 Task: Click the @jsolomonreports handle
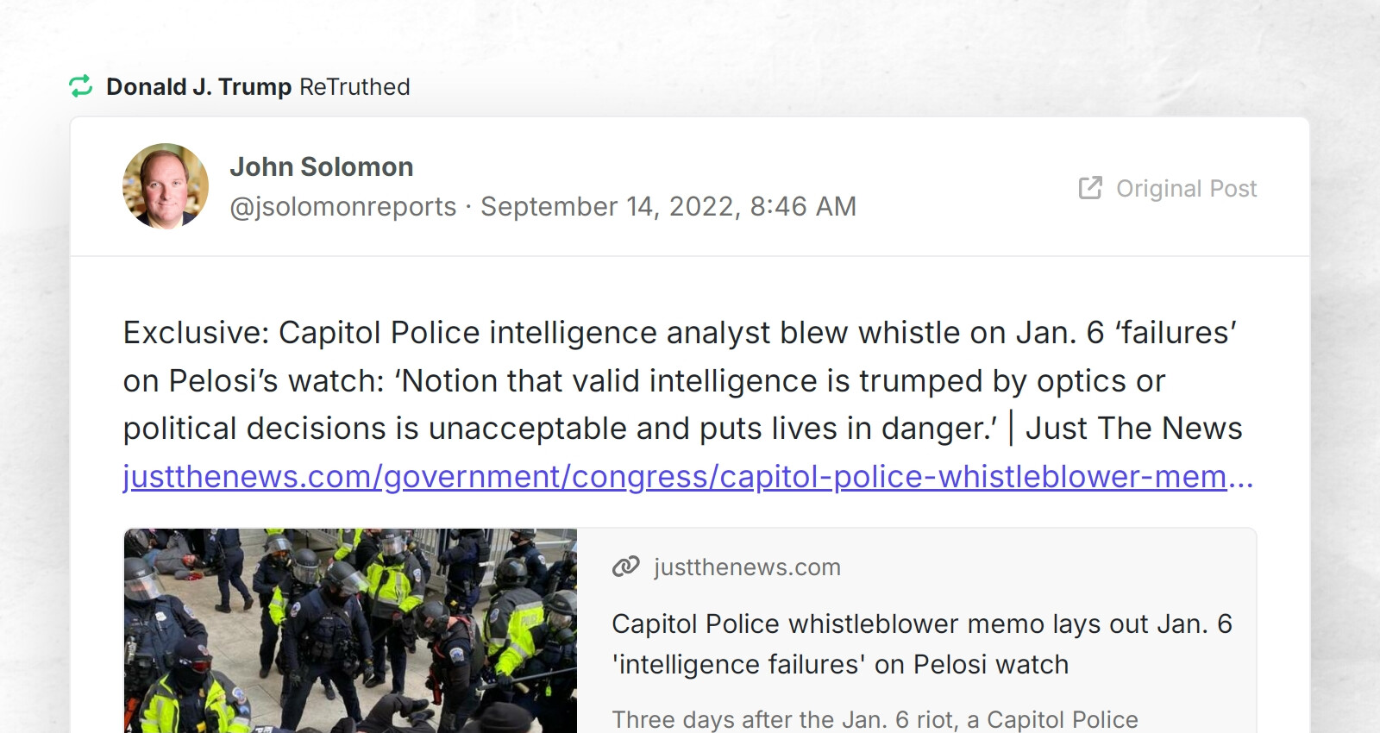[x=342, y=207]
